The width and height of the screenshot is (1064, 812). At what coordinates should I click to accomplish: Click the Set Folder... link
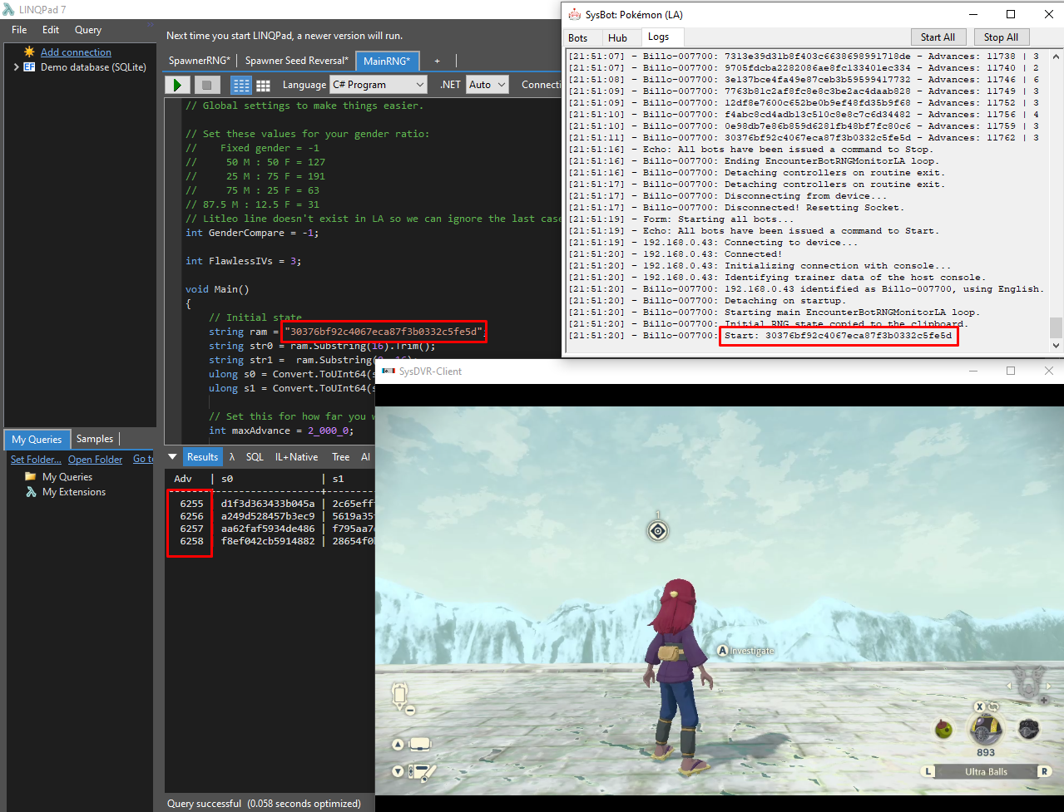36,459
